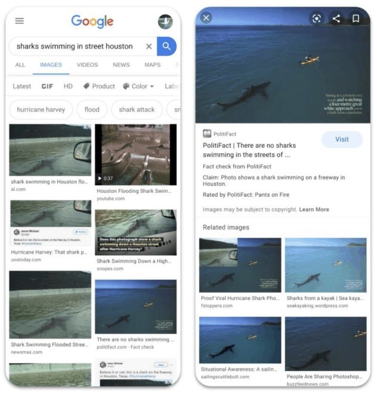This screenshot has height=395, width=377.
Task: Open the snopes.com shark thumbnail
Action: (136, 232)
